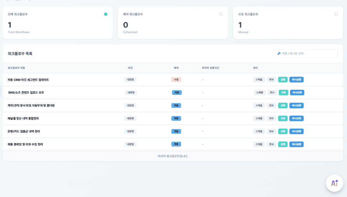This screenshot has height=197, width=347.
Task: Toggle 자동 badge for 제품 클레임 및 리뷰 수집
Action: point(176,144)
